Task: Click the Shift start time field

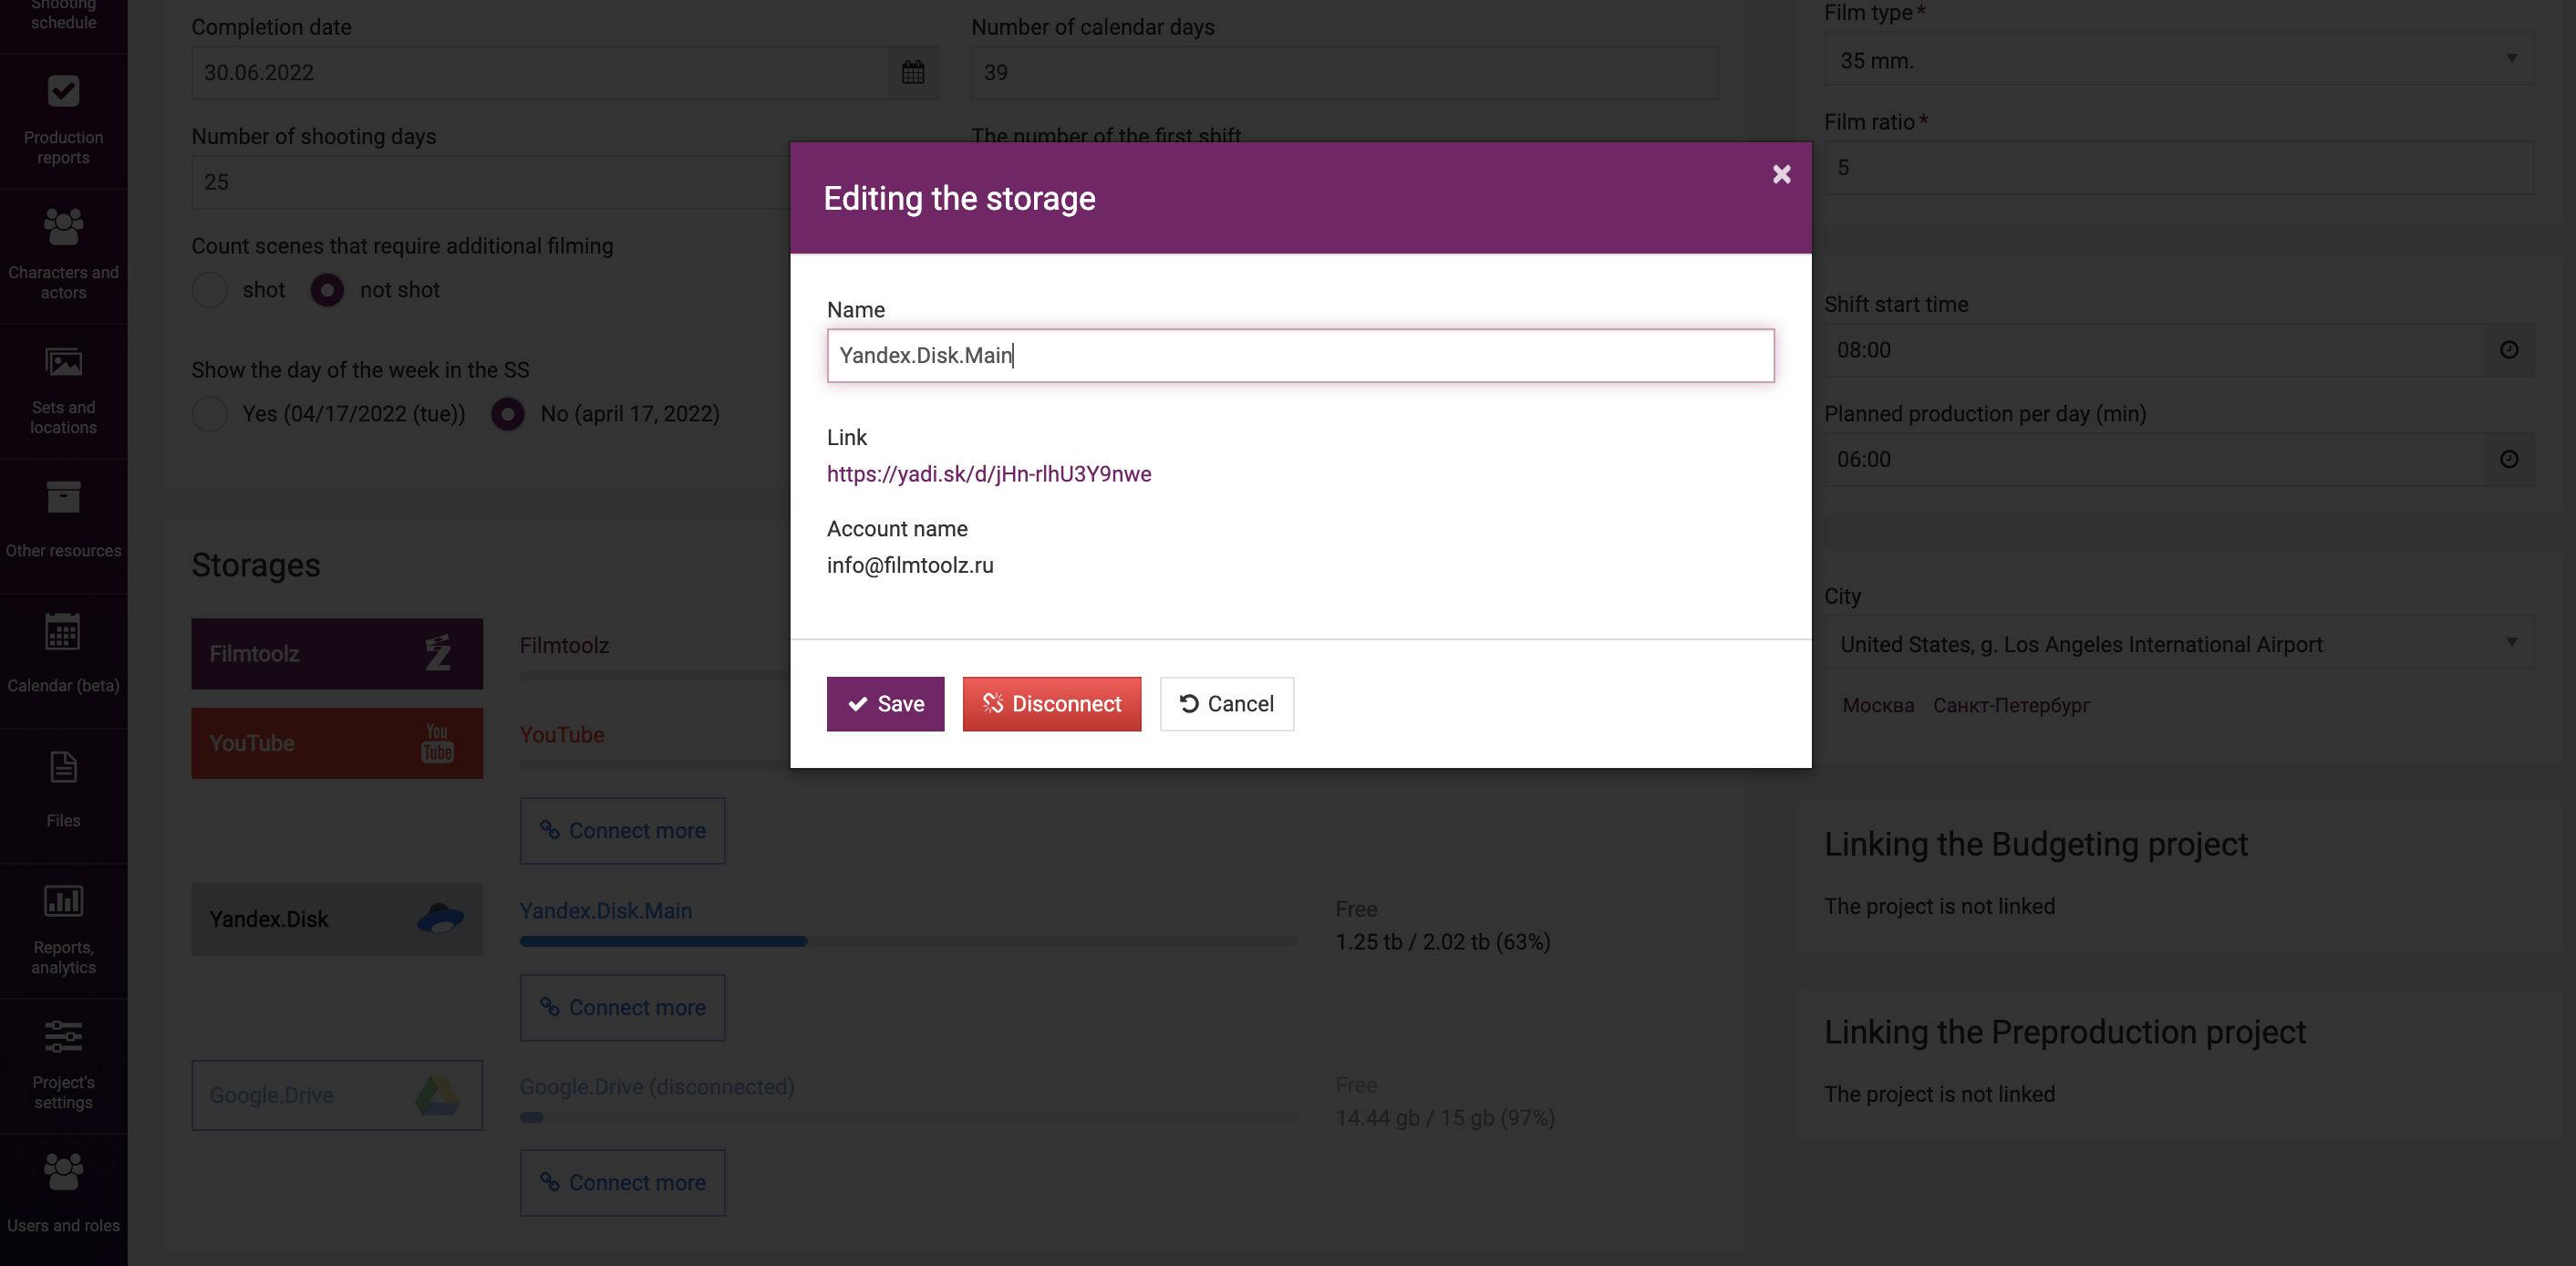Action: pyautogui.click(x=2154, y=350)
